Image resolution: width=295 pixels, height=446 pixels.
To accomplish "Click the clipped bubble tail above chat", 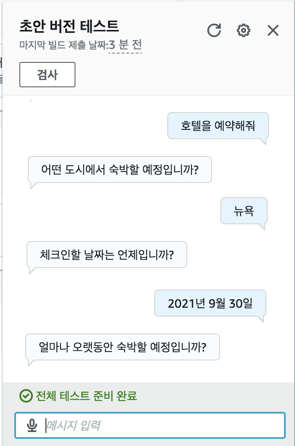I will (31, 101).
